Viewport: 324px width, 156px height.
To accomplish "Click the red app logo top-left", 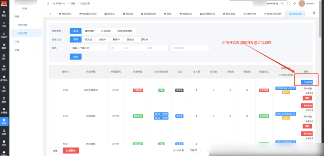I will [x=4, y=3].
